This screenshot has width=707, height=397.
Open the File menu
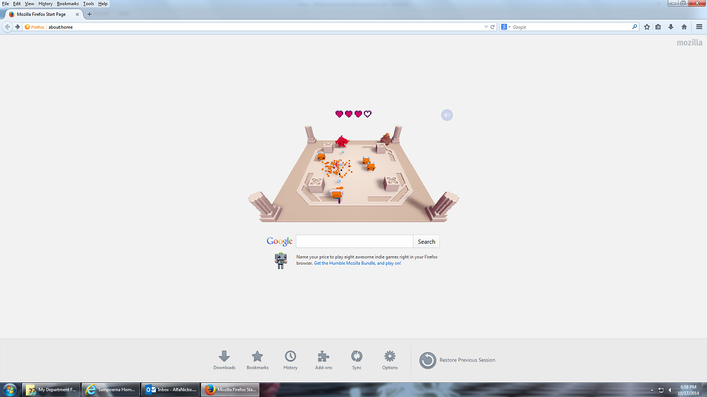(6, 4)
